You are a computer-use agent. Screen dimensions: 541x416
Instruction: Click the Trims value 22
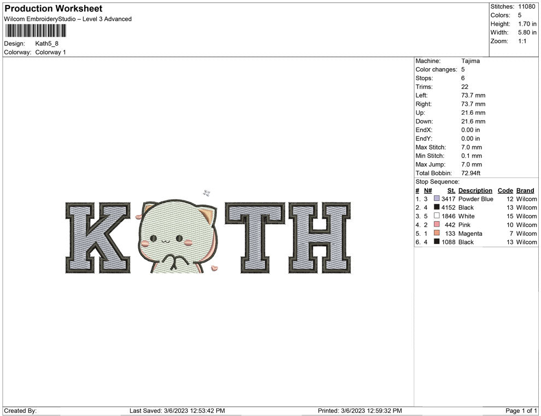pyautogui.click(x=464, y=86)
